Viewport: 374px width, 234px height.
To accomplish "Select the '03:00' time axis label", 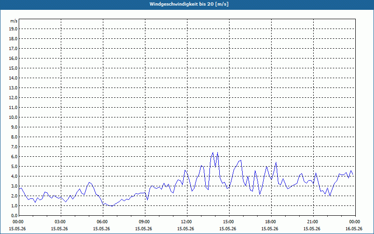I will click(61, 222).
